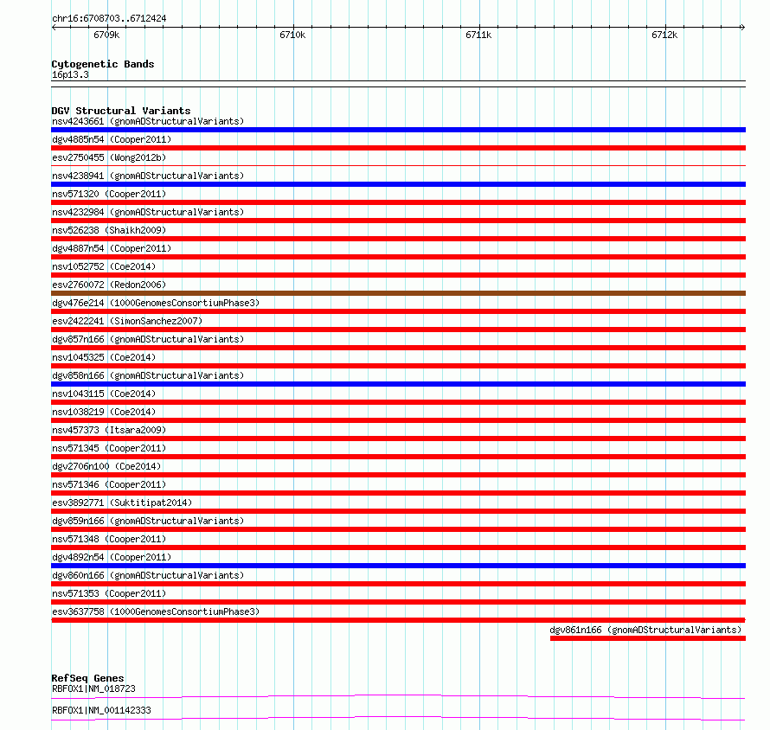
Task: Click the chr16:6708703..6712424 coordinates text
Action: coord(109,19)
